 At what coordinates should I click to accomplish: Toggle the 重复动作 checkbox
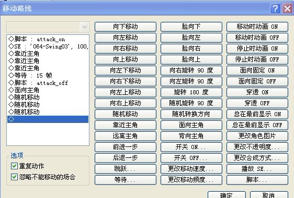point(14,166)
